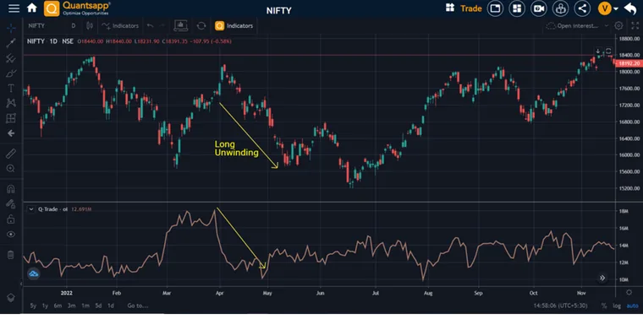The image size is (643, 319).
Task: Toggle hide all drawings eye icon
Action: pos(11,235)
